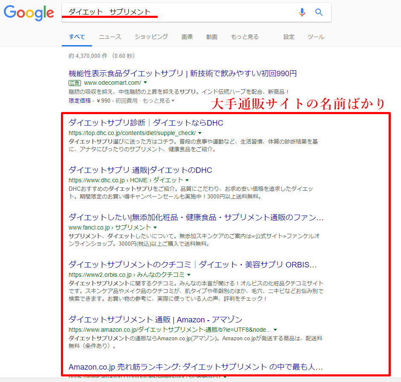This screenshot has height=382, width=401.
Task: Open the もっと見る menu in the tab bar
Action: (245, 37)
